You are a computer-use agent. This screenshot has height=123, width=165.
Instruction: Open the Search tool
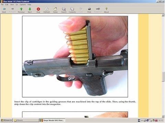[64, 10]
